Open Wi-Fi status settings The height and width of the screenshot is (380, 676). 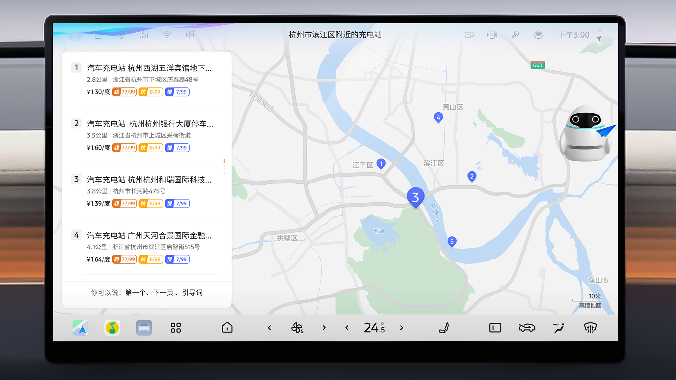[x=167, y=35]
